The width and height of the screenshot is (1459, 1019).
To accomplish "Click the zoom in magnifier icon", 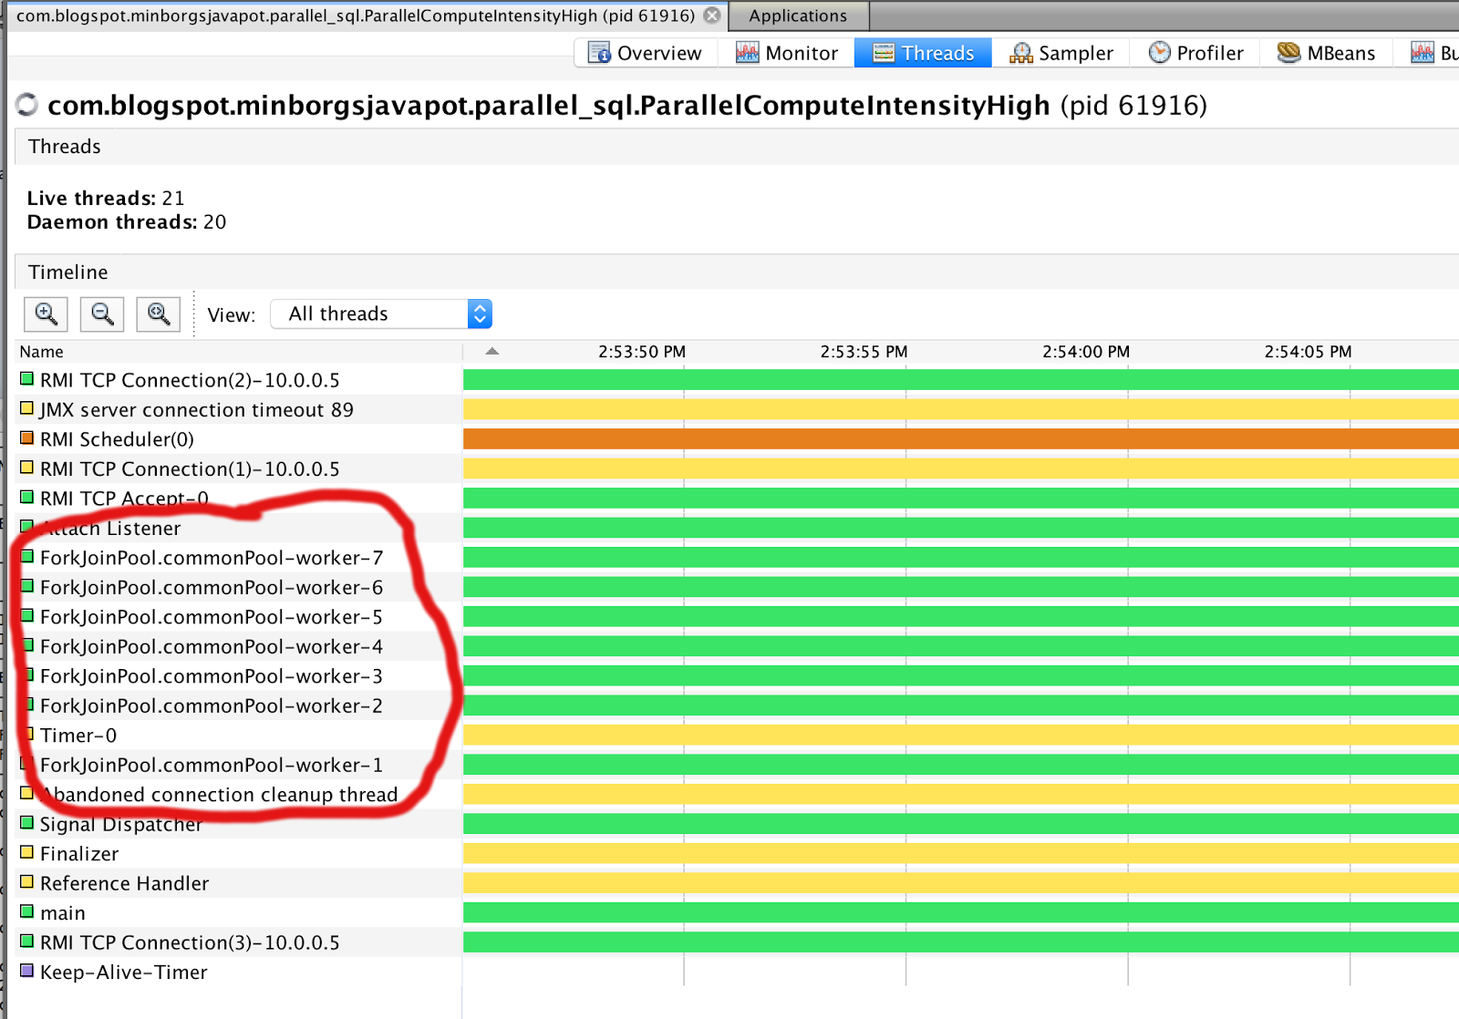I will click(46, 314).
